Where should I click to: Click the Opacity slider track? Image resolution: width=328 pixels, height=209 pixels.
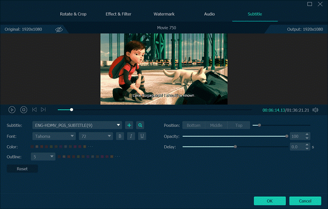point(234,136)
